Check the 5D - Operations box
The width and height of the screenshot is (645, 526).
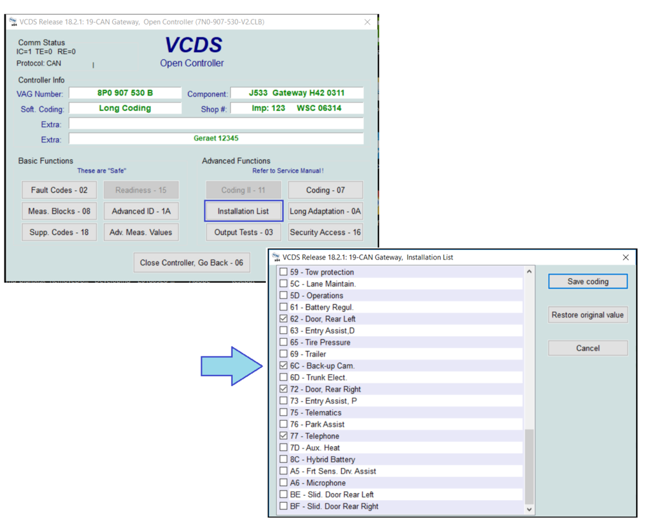click(x=283, y=296)
